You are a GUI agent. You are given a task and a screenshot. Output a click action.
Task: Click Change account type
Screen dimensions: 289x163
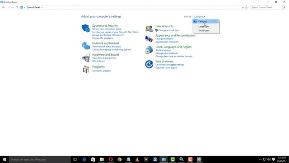pos(168,30)
